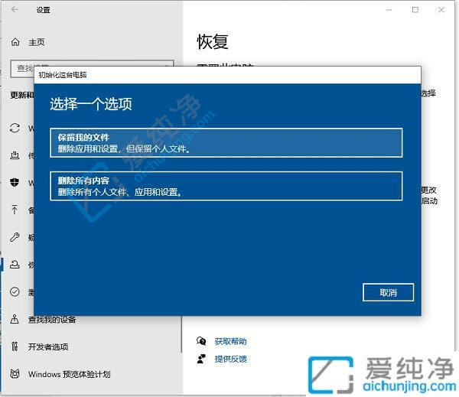Open 开发者选项 in the sidebar
Screen dimensions: 459x397
[48, 347]
